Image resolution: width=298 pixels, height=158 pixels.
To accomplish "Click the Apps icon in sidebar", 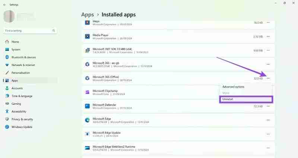I will (7, 81).
